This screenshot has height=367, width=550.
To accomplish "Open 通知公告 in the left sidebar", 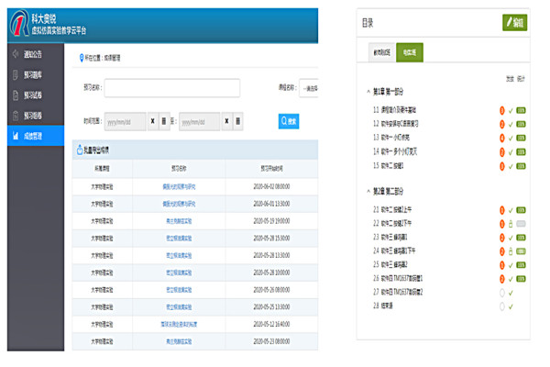I will (x=33, y=54).
